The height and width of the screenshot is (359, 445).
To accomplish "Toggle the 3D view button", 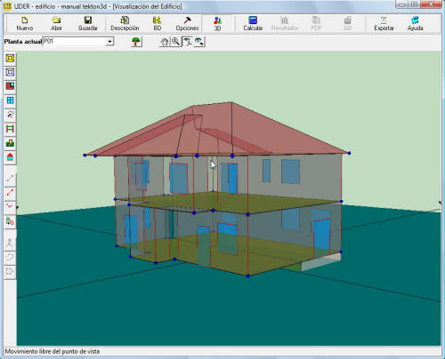I will 217,24.
